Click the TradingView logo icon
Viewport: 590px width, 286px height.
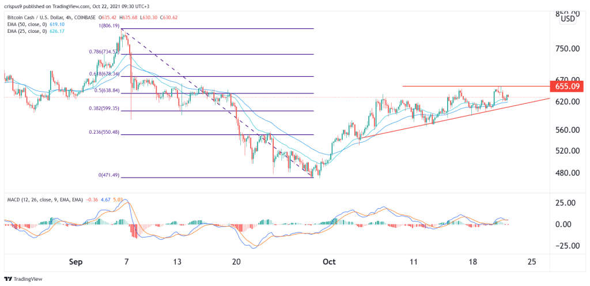click(x=8, y=279)
